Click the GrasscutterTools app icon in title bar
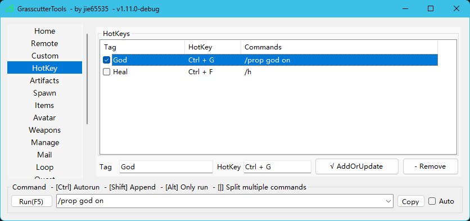Screen dimensions: 470x221 (10, 8)
